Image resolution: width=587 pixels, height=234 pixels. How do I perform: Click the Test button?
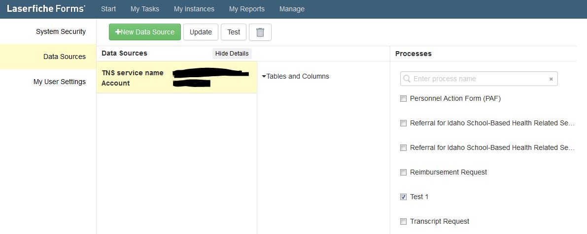pos(234,32)
